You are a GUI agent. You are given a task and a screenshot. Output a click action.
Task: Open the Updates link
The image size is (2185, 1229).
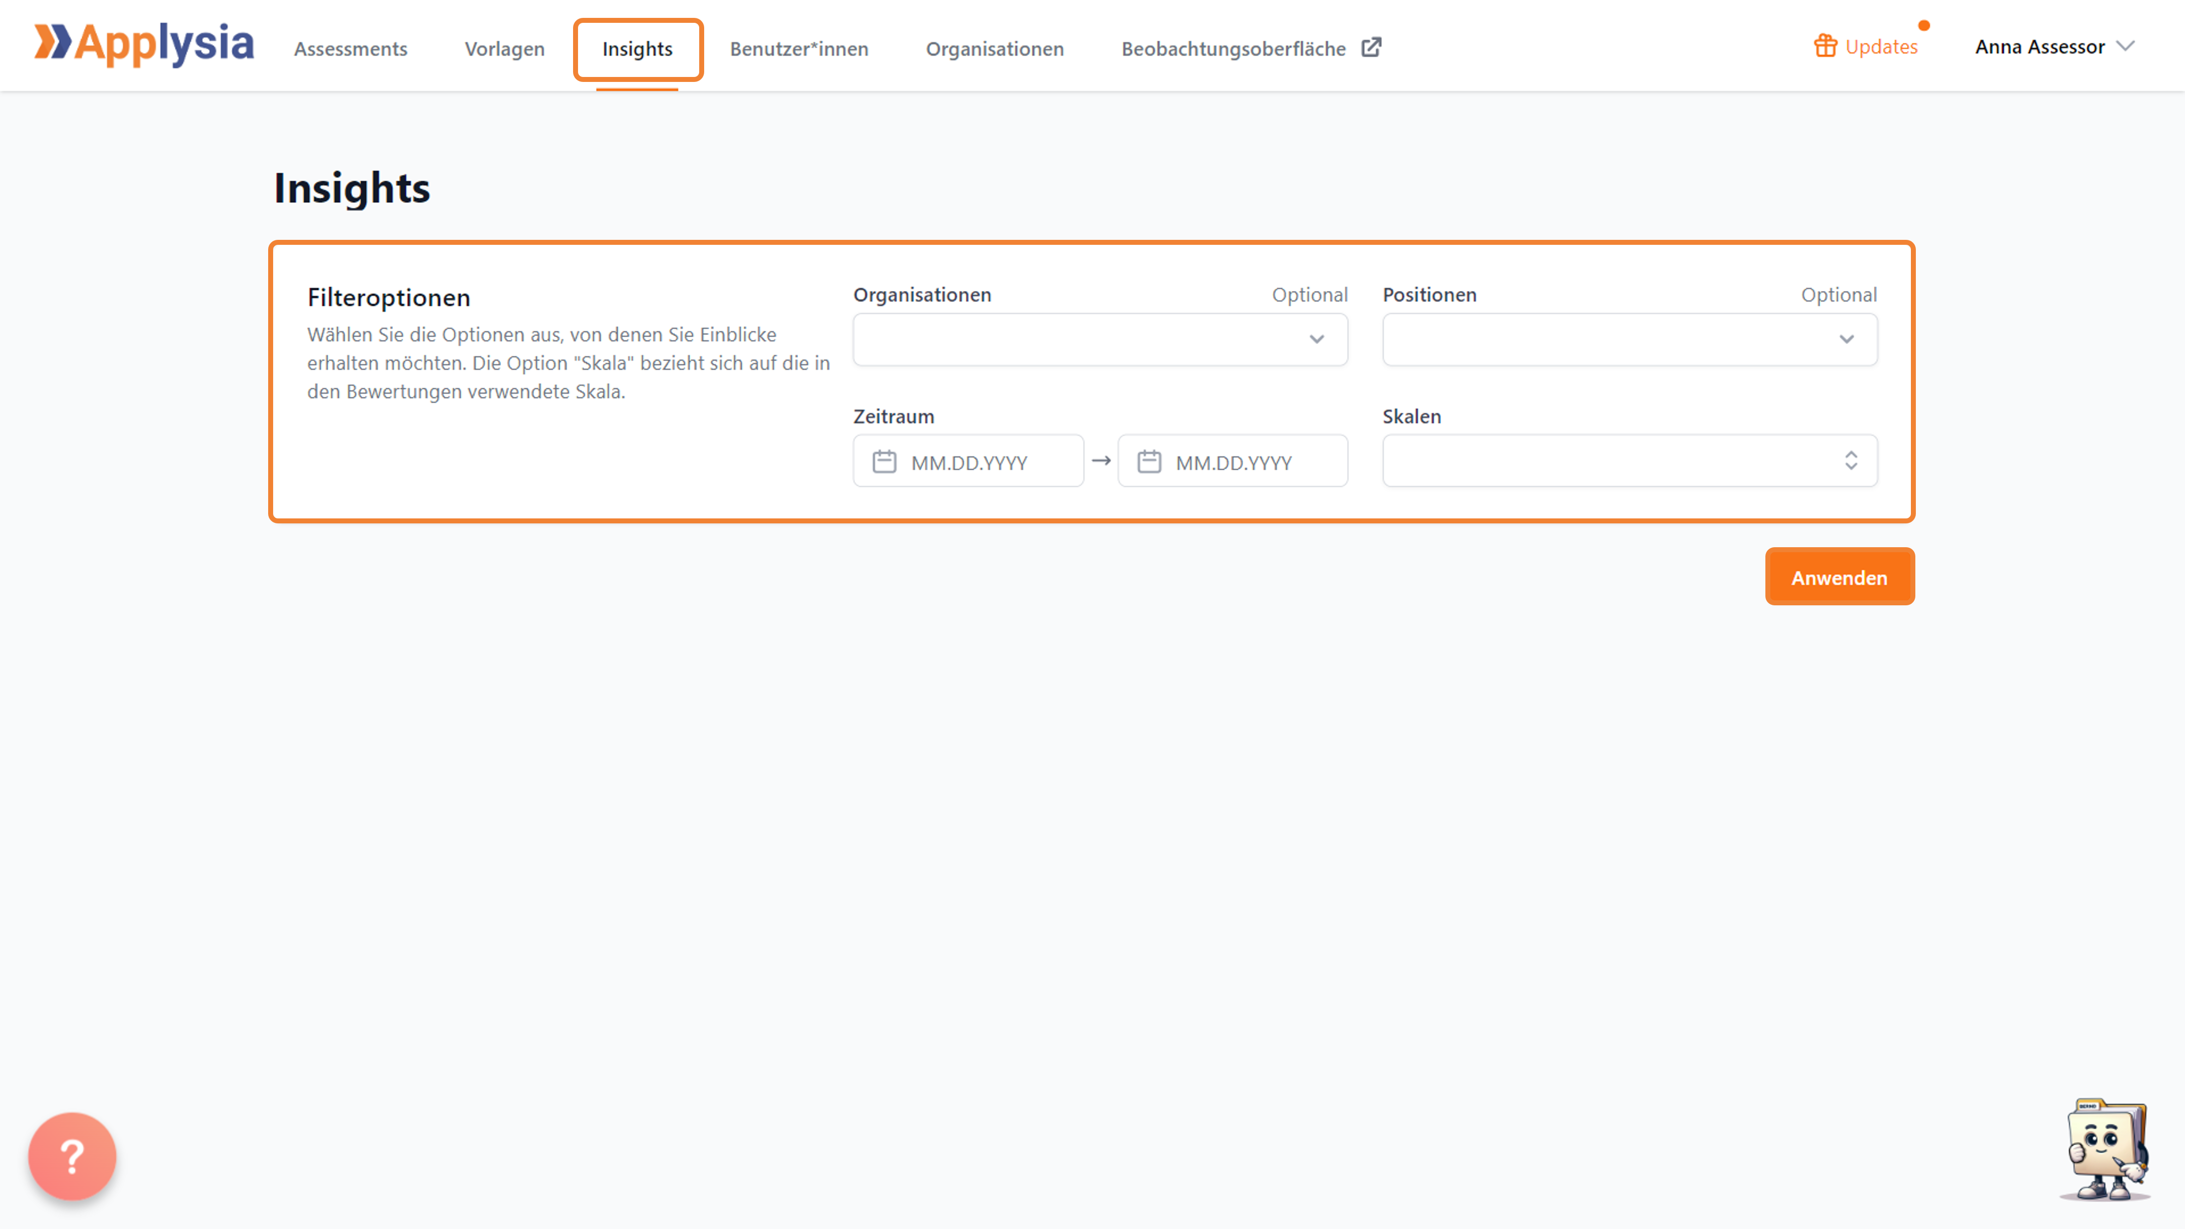point(1881,47)
